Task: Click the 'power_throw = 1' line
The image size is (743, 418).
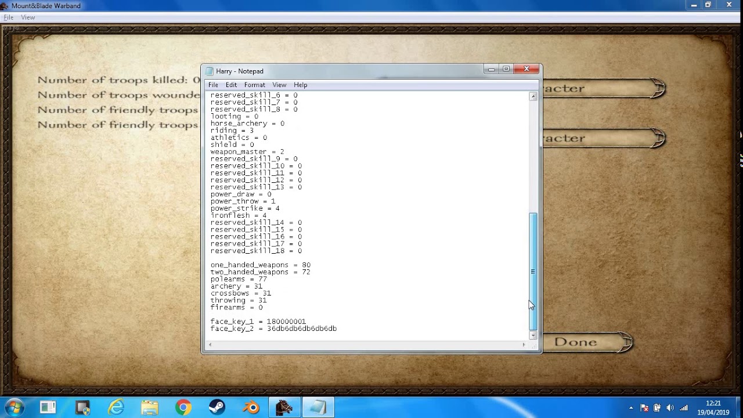Action: point(243,201)
